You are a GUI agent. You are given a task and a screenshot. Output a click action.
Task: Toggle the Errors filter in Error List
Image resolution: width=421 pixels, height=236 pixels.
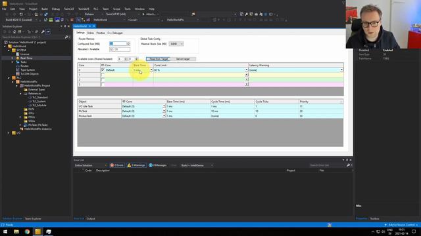(x=117, y=165)
